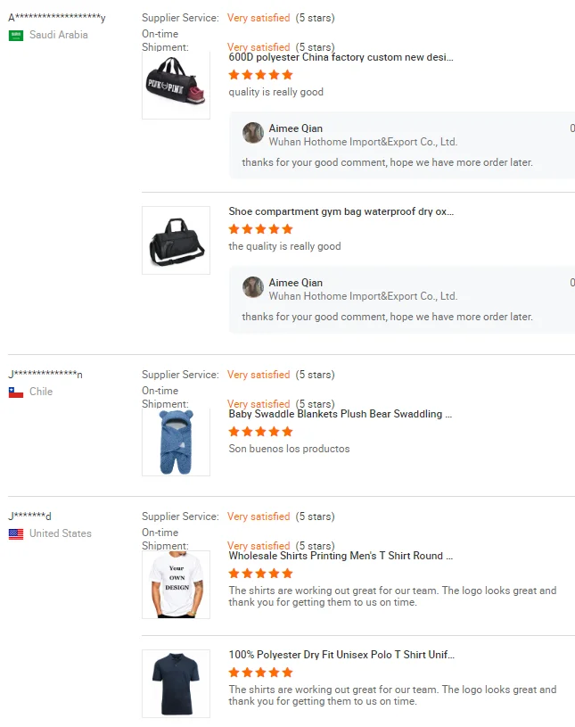Image resolution: width=575 pixels, height=727 pixels.
Task: Click the first Wuhan Hothome Import&Export Co. name
Action: point(363,142)
